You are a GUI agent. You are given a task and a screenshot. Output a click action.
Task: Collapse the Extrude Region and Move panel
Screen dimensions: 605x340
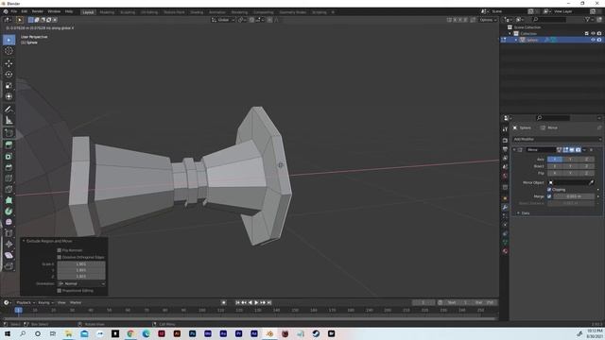24,241
